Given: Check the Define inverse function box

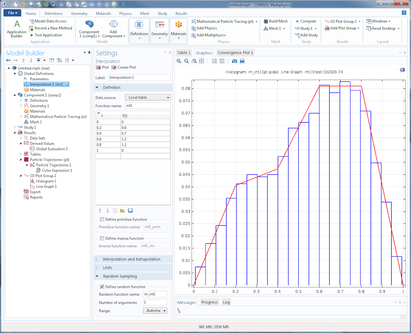Looking at the screenshot, I should (x=102, y=238).
